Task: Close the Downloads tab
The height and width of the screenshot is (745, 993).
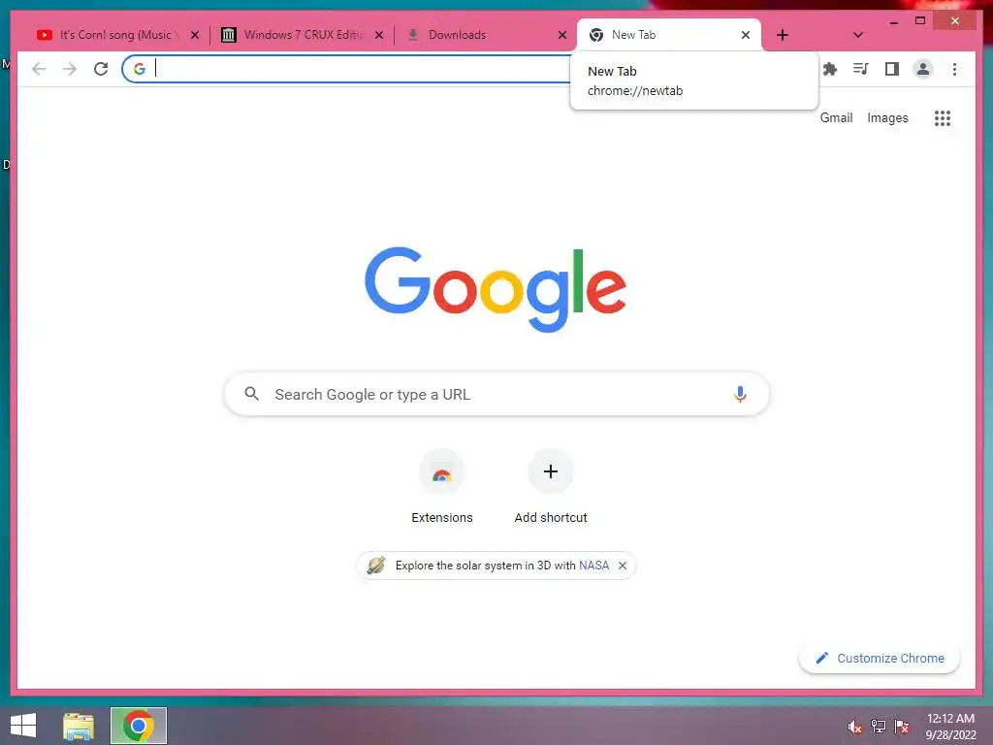Action: coord(561,35)
